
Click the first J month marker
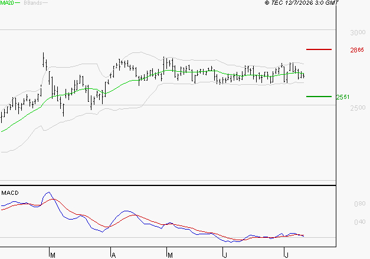click(x=225, y=255)
